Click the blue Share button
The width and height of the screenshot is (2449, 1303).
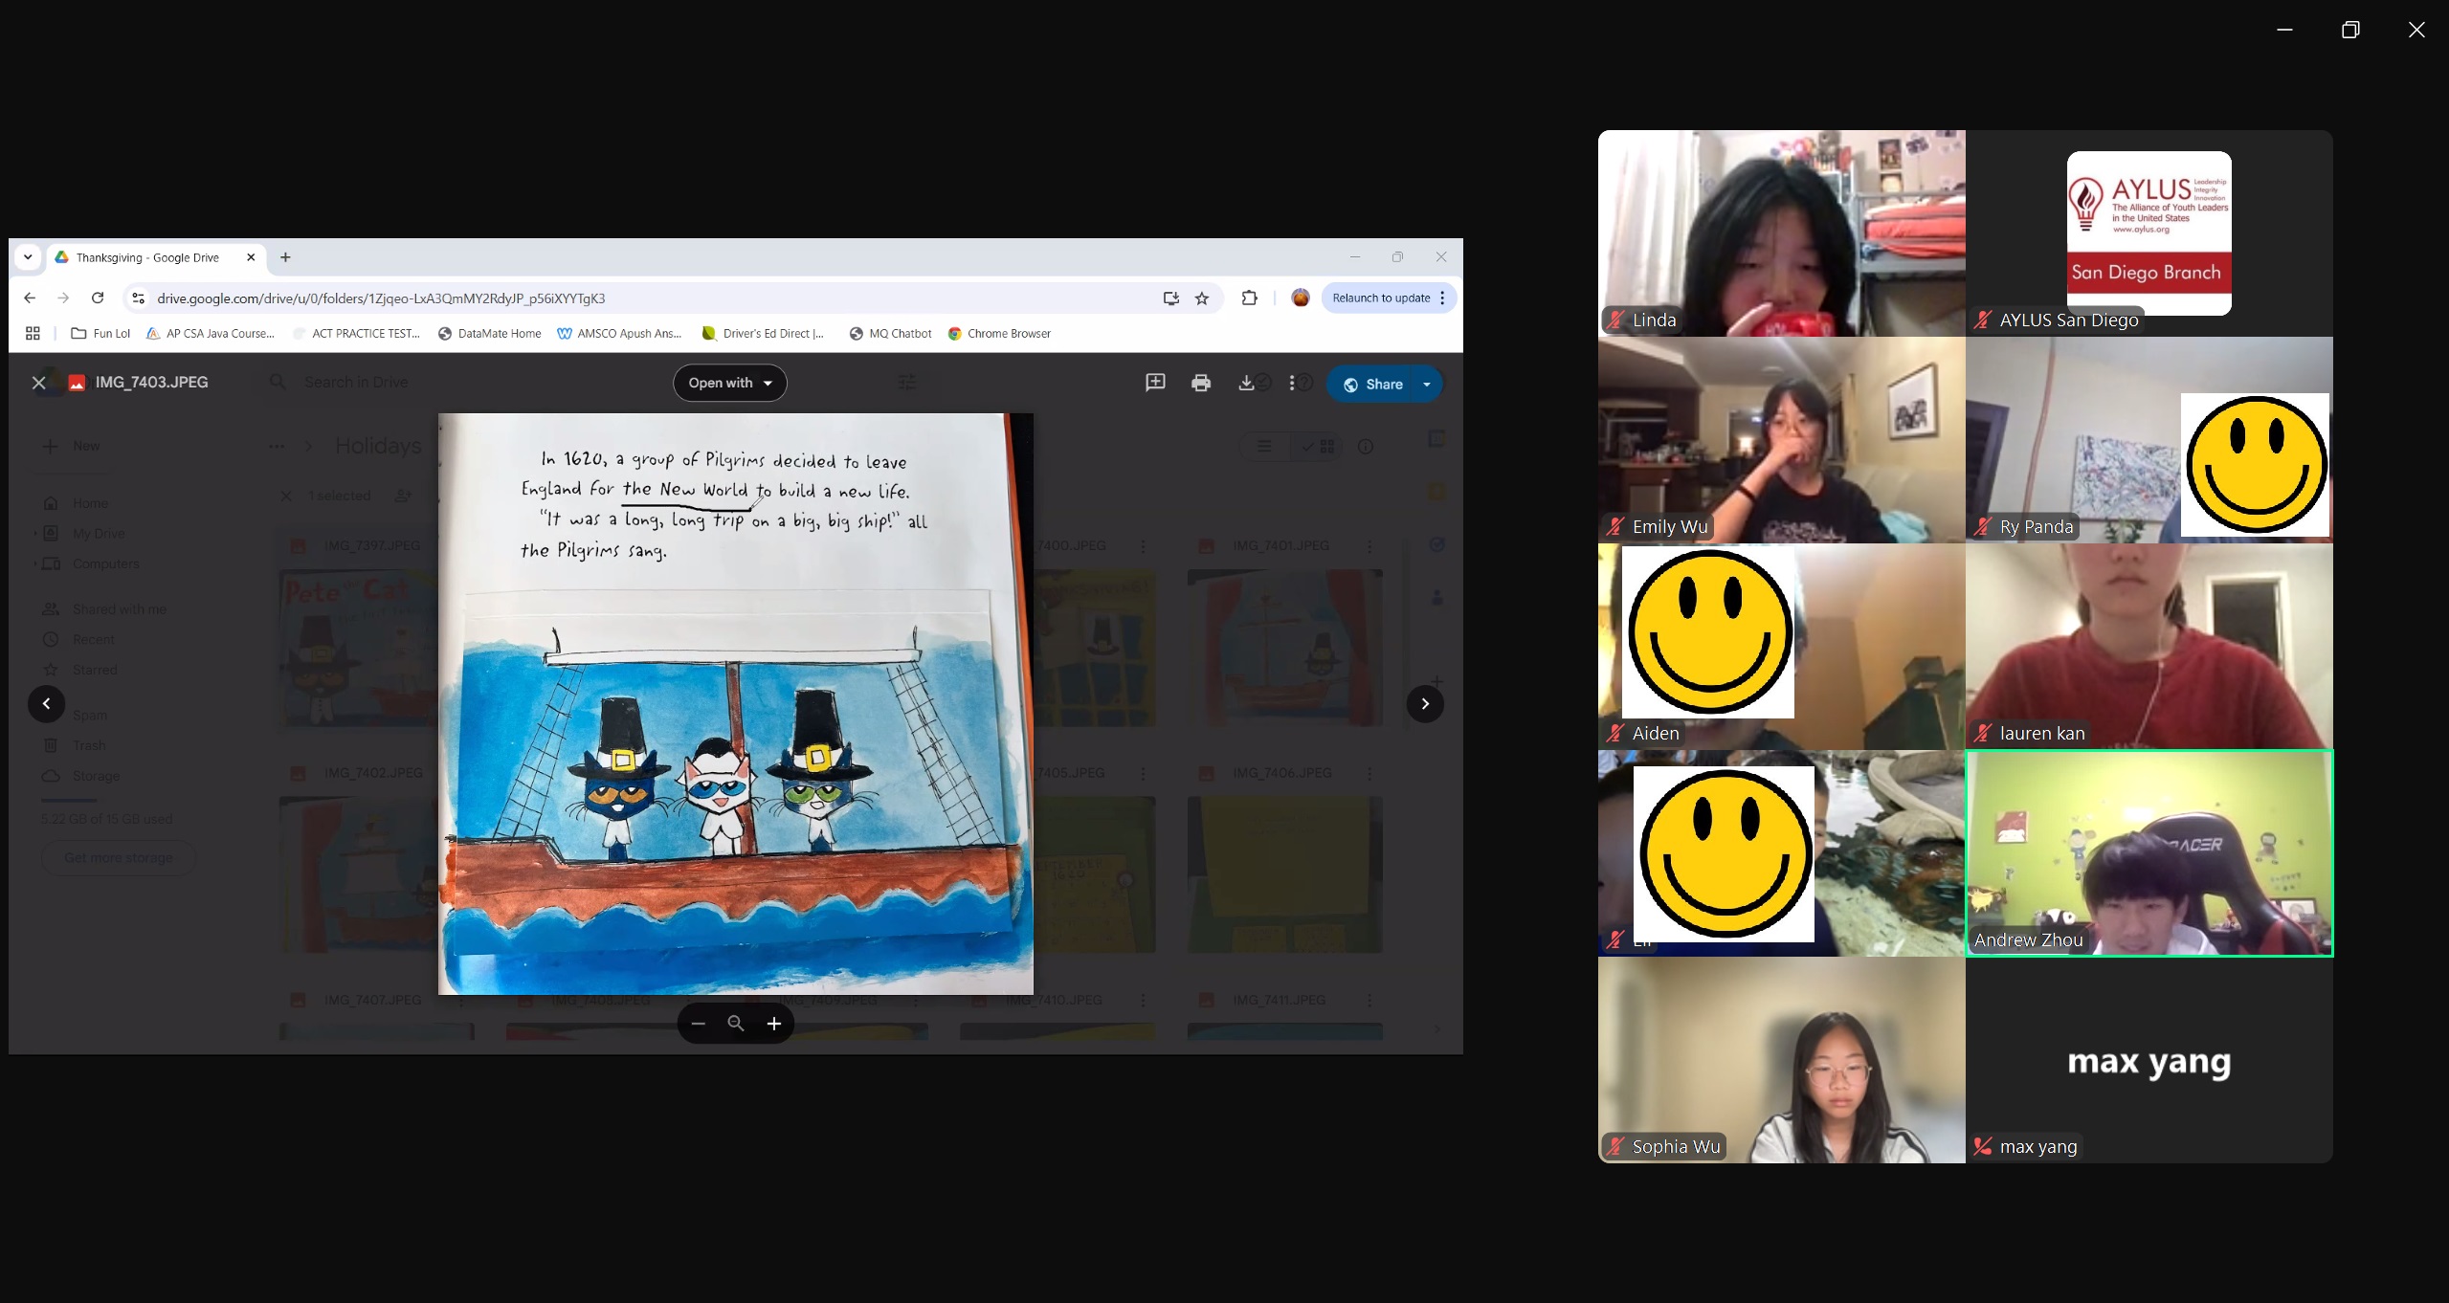coord(1372,384)
